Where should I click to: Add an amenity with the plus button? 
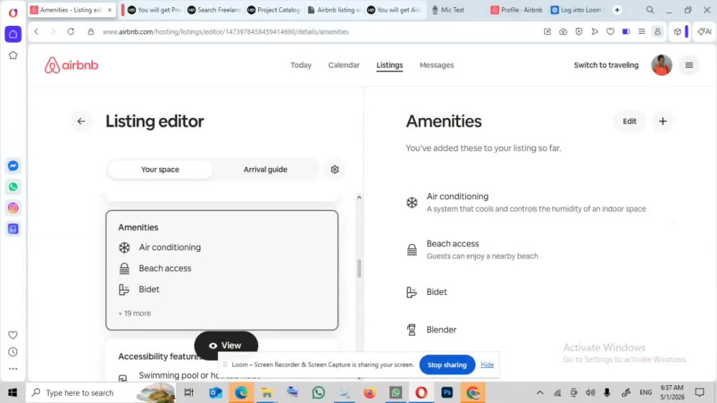click(663, 122)
